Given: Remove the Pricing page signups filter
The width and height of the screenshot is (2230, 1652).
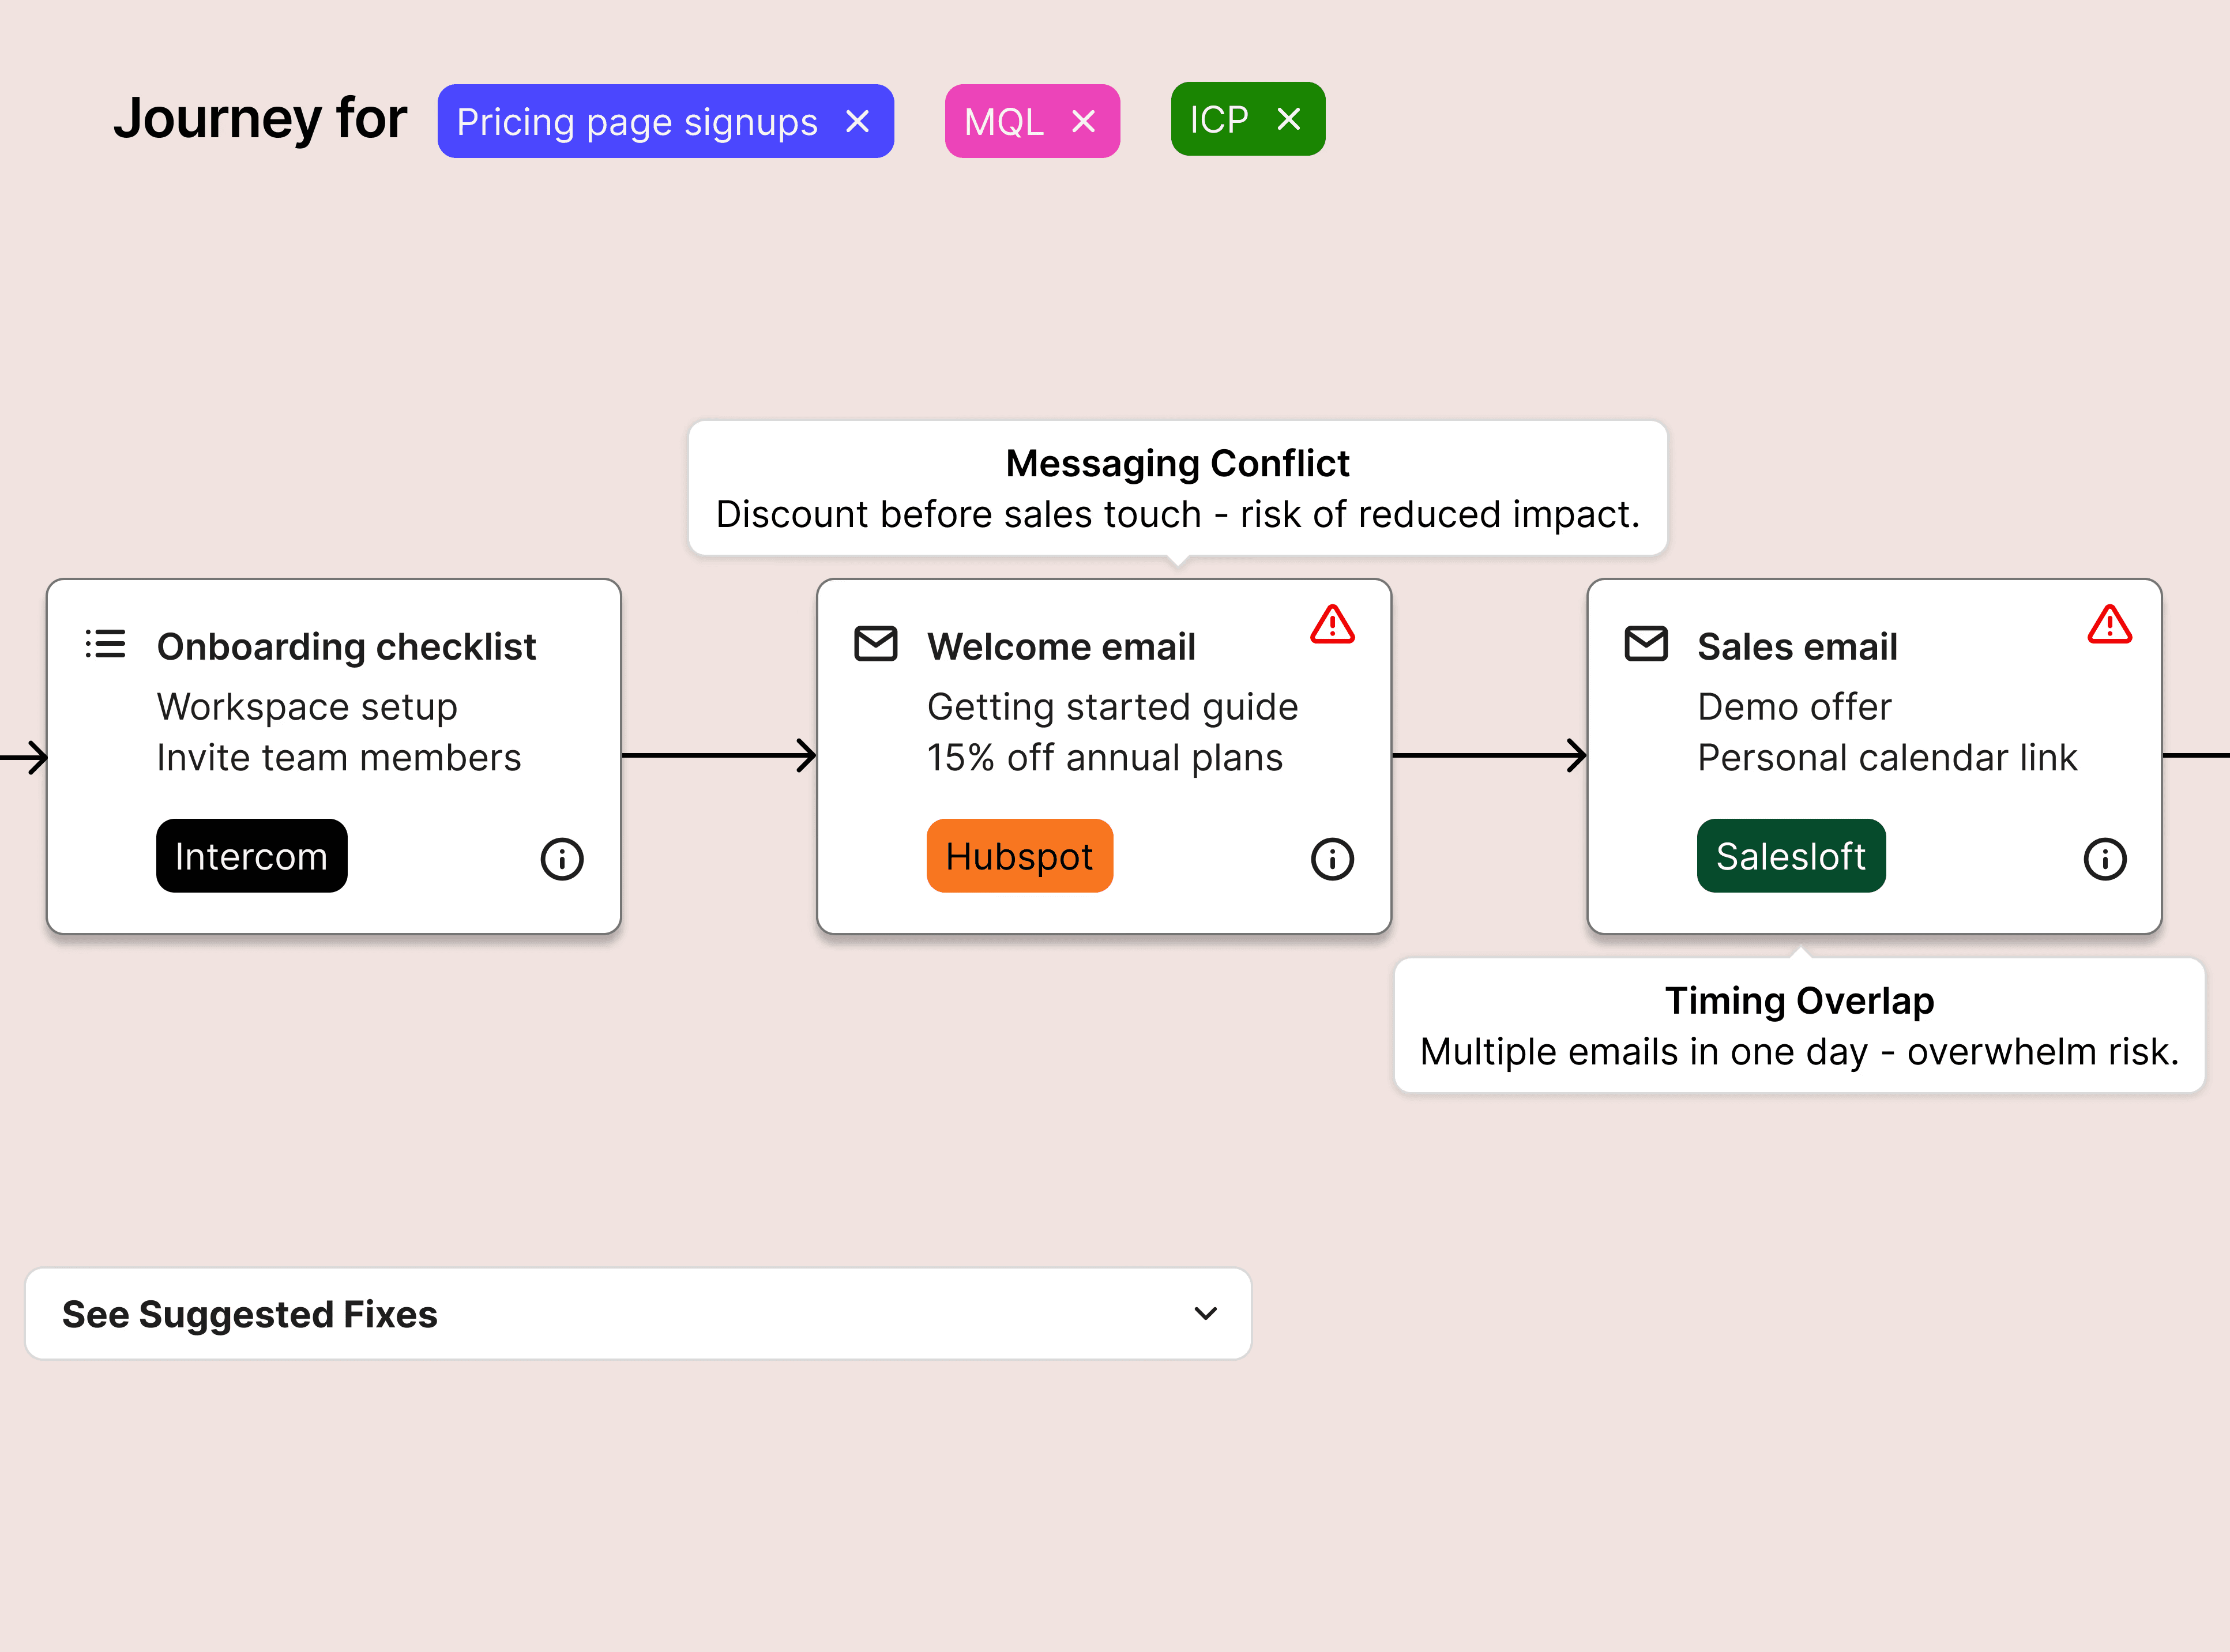Looking at the screenshot, I should (857, 122).
